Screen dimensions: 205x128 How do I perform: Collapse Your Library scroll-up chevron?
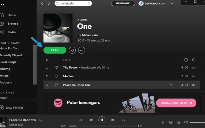(x=35, y=43)
